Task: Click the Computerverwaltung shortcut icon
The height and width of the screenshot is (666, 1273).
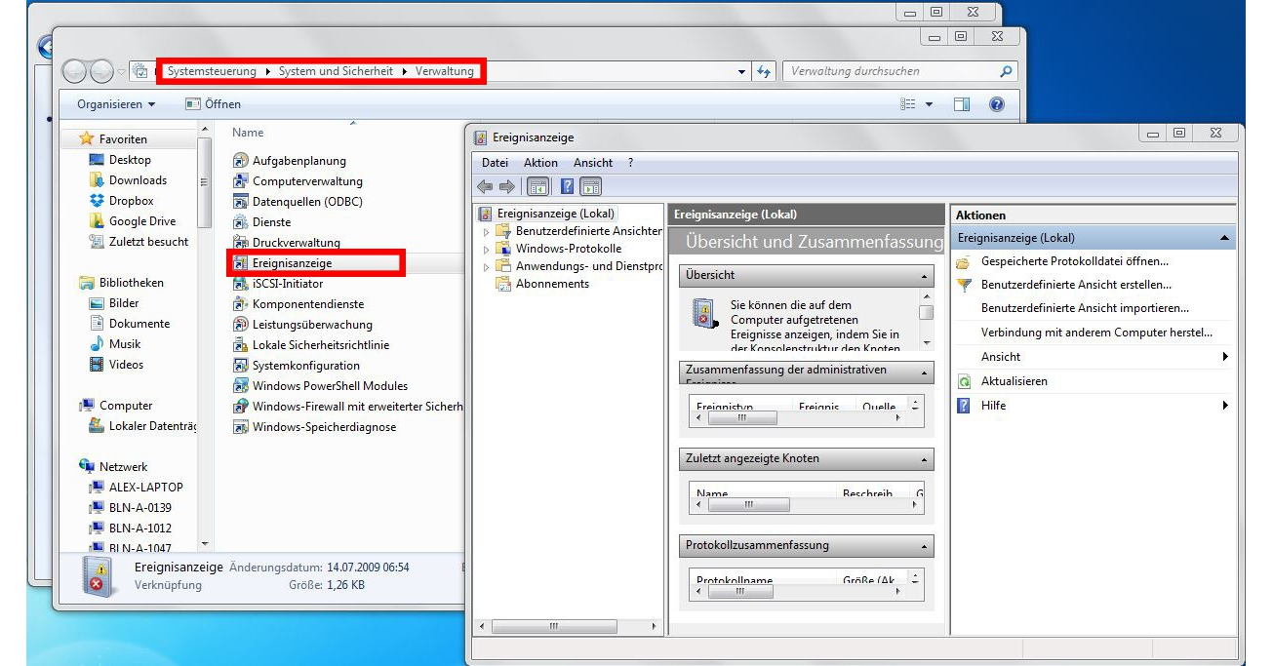Action: coord(241,181)
